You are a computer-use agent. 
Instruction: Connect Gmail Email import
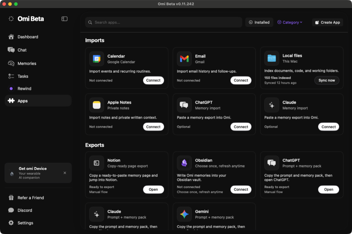[241, 80]
